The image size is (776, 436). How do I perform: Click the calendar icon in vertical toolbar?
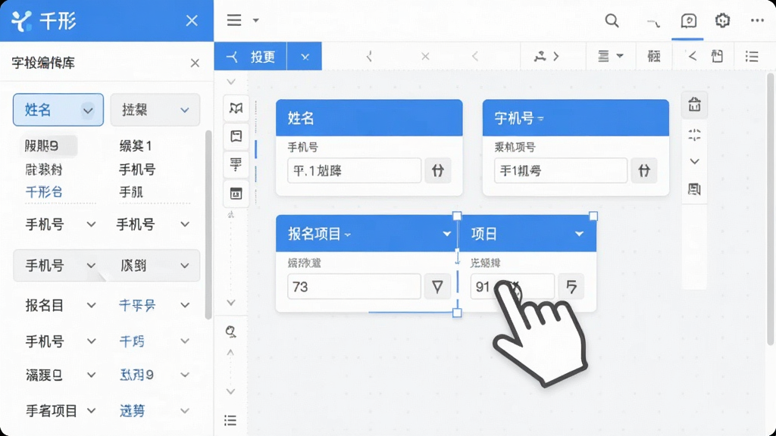[236, 193]
